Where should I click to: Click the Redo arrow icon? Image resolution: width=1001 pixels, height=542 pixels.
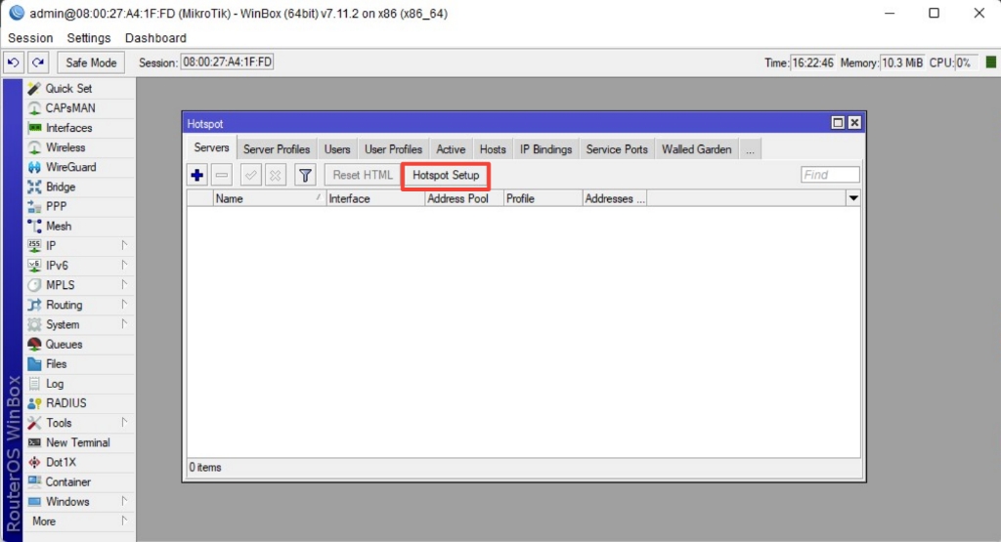coord(38,63)
